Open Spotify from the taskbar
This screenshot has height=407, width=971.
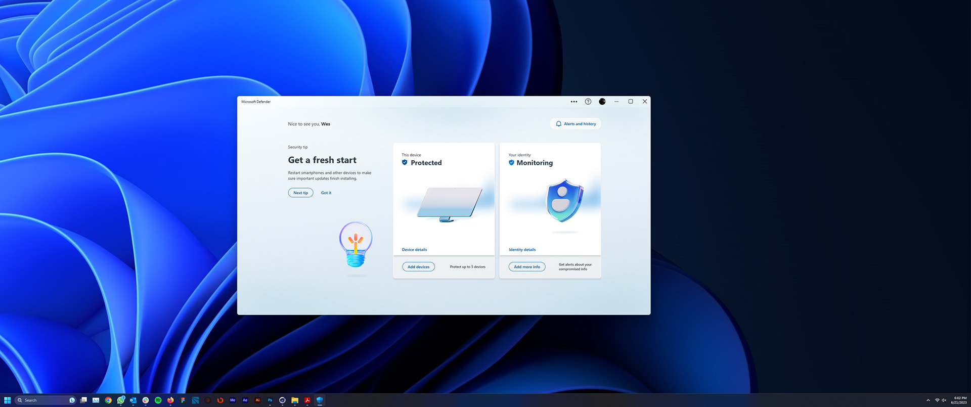pos(158,400)
